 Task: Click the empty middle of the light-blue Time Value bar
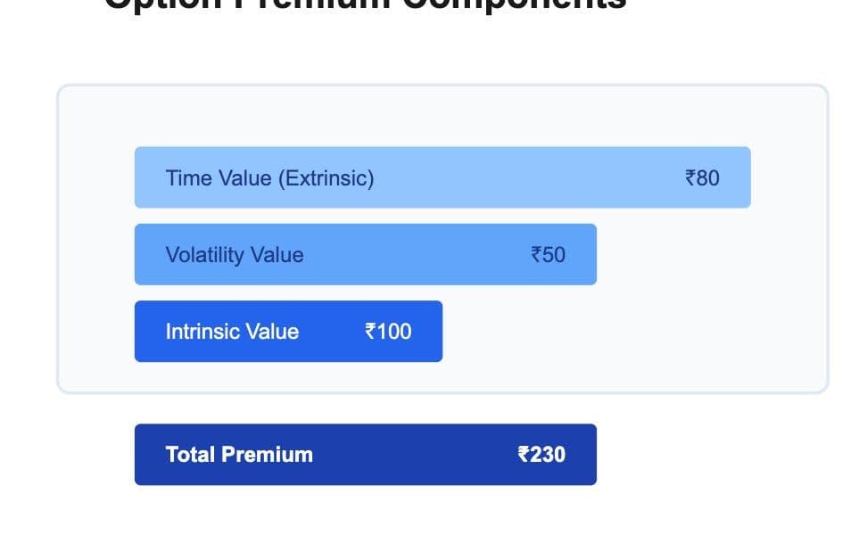point(526,178)
